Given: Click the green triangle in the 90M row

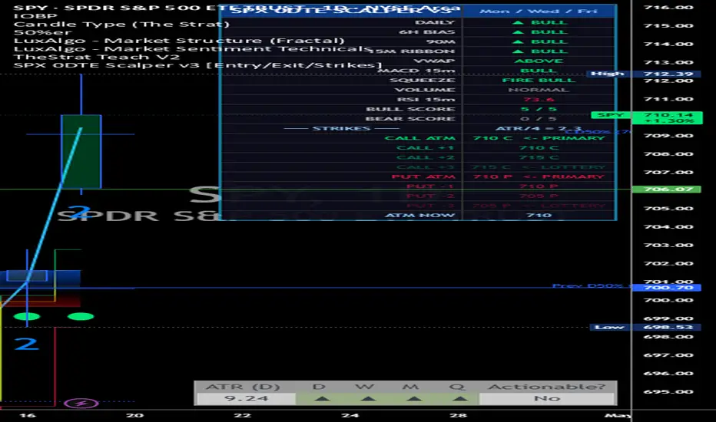Looking at the screenshot, I should (x=517, y=41).
